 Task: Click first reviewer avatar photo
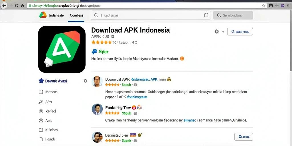[x=97, y=81]
